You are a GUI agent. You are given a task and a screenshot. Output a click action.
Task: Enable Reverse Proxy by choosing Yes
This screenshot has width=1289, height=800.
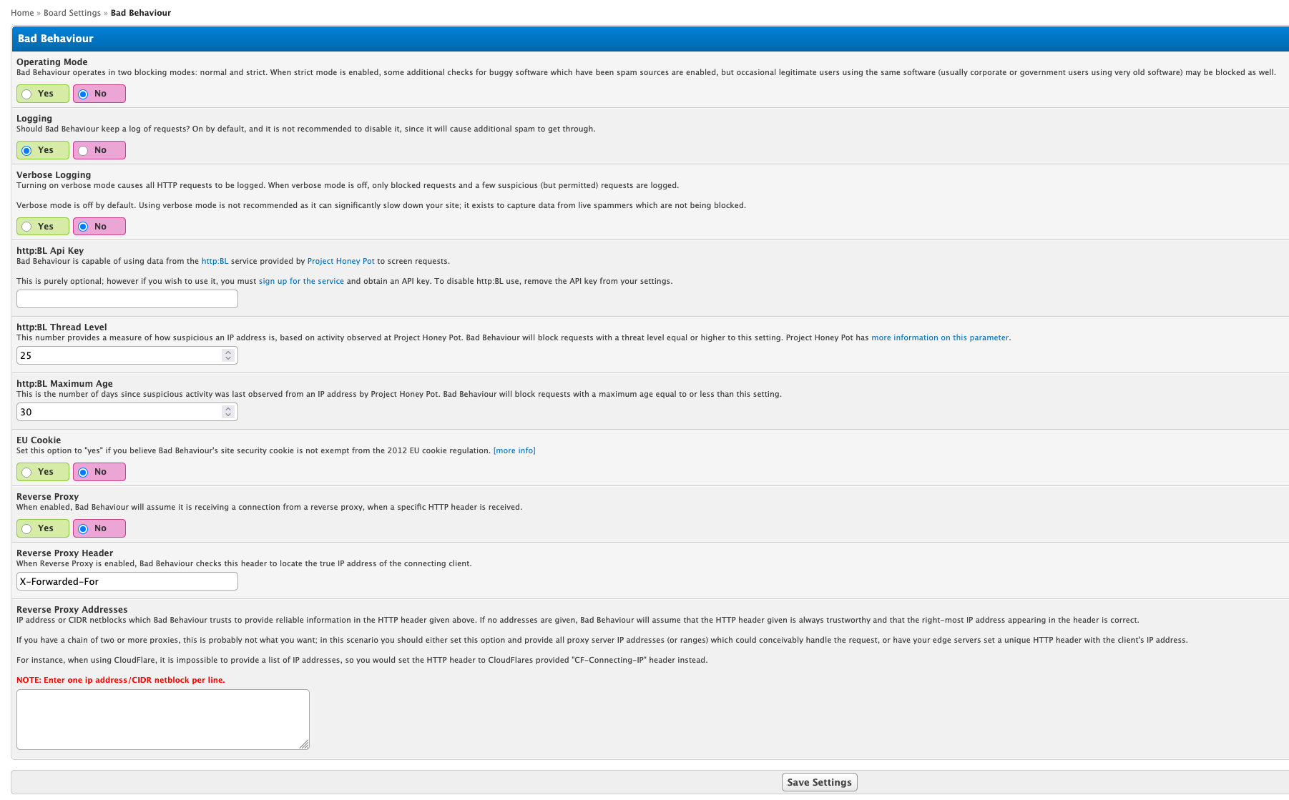coord(27,529)
